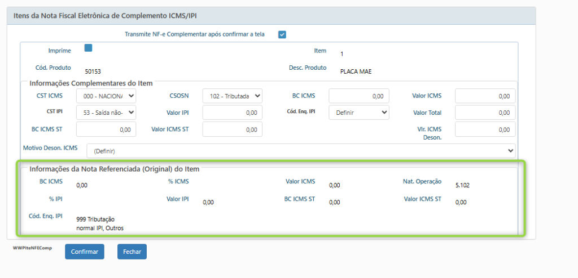Expand the CSOSN dropdown

pos(232,96)
